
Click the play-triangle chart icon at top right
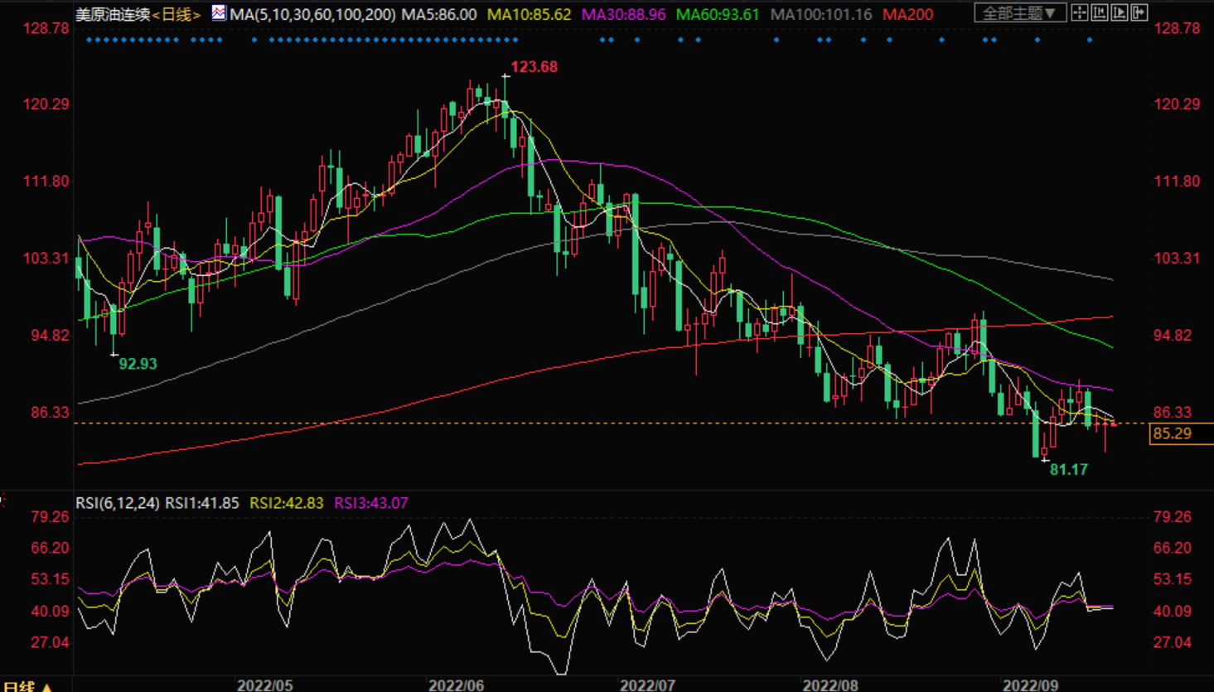[1120, 12]
